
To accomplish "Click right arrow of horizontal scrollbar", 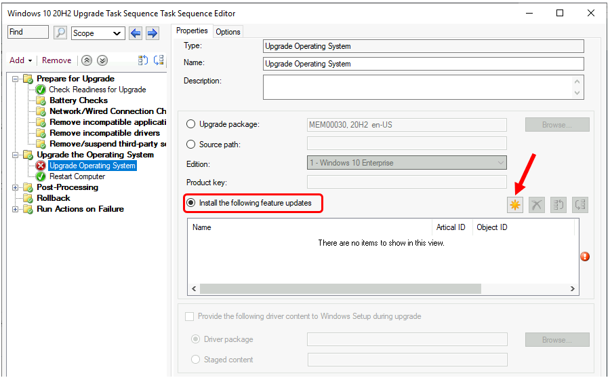I will click(x=572, y=289).
